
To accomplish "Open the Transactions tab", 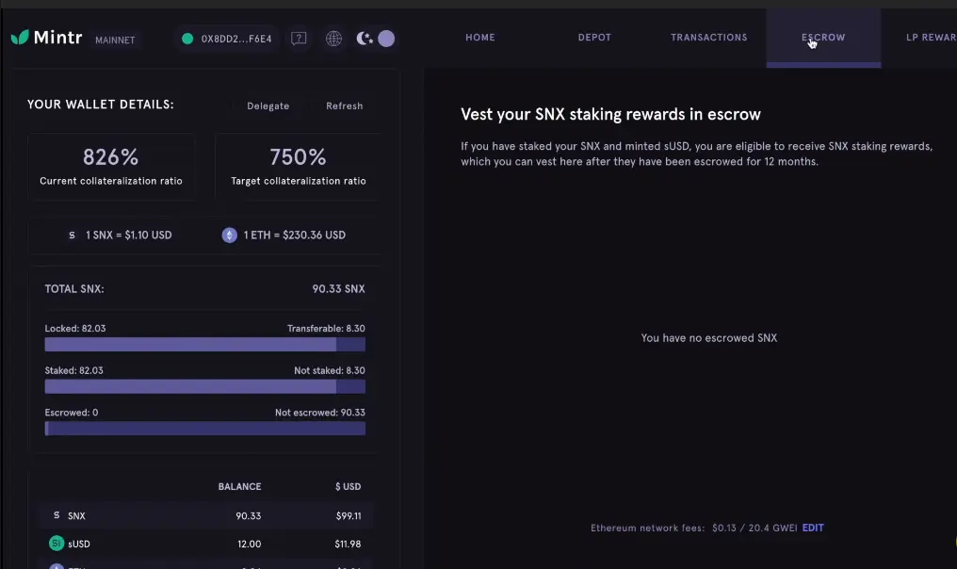I will pos(708,38).
